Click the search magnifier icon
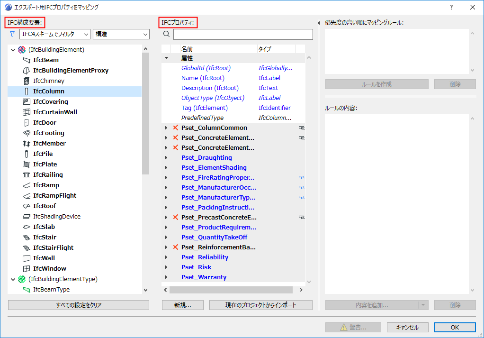The image size is (484, 338). coord(166,34)
